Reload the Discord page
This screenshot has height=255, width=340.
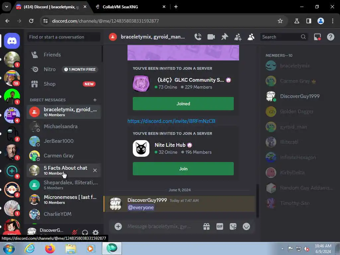tap(31, 21)
